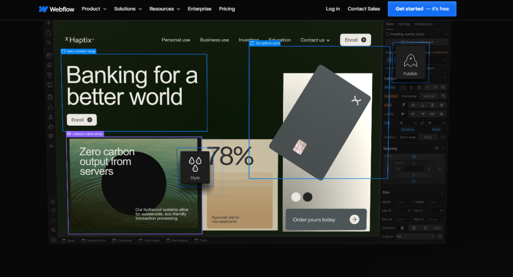Switch to the Settings tab
Viewport: 513px width, 277px height.
pyautogui.click(x=404, y=24)
